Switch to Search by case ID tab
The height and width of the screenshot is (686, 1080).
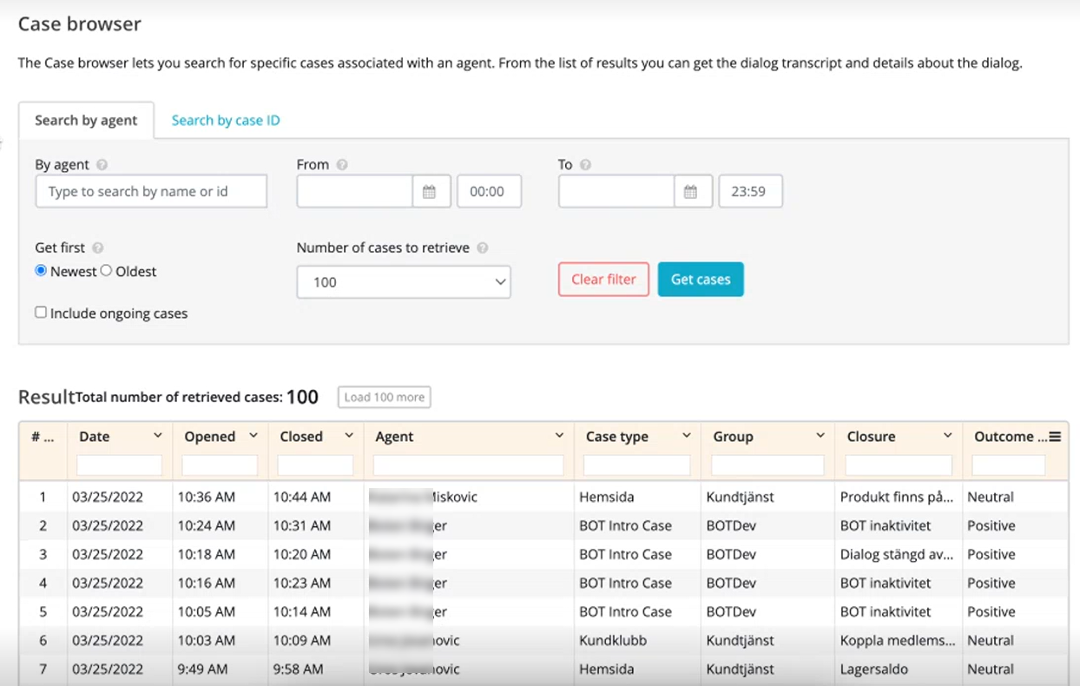pyautogui.click(x=226, y=121)
